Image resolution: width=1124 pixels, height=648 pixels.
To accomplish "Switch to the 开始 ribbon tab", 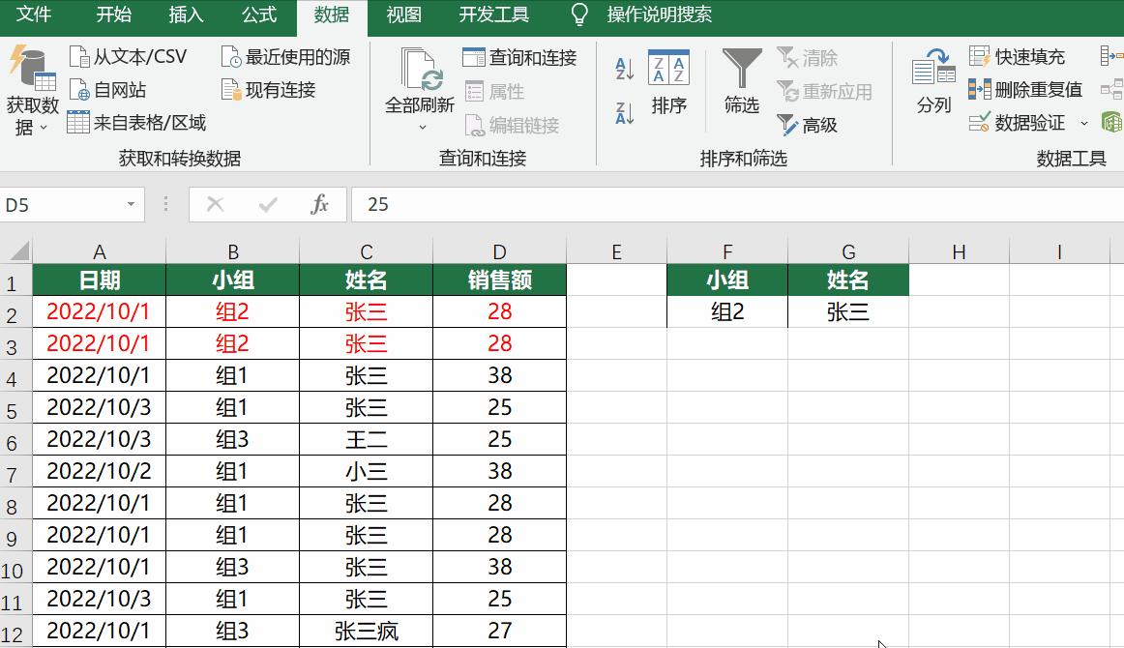I will (113, 15).
